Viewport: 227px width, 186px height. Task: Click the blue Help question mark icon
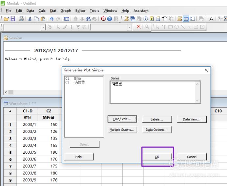pyautogui.click(x=110, y=19)
